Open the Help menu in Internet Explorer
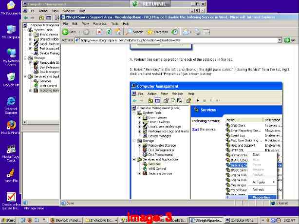299x224 pixels. (x=126, y=24)
